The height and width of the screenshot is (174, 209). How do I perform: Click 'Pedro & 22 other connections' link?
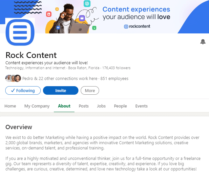tap(59, 79)
